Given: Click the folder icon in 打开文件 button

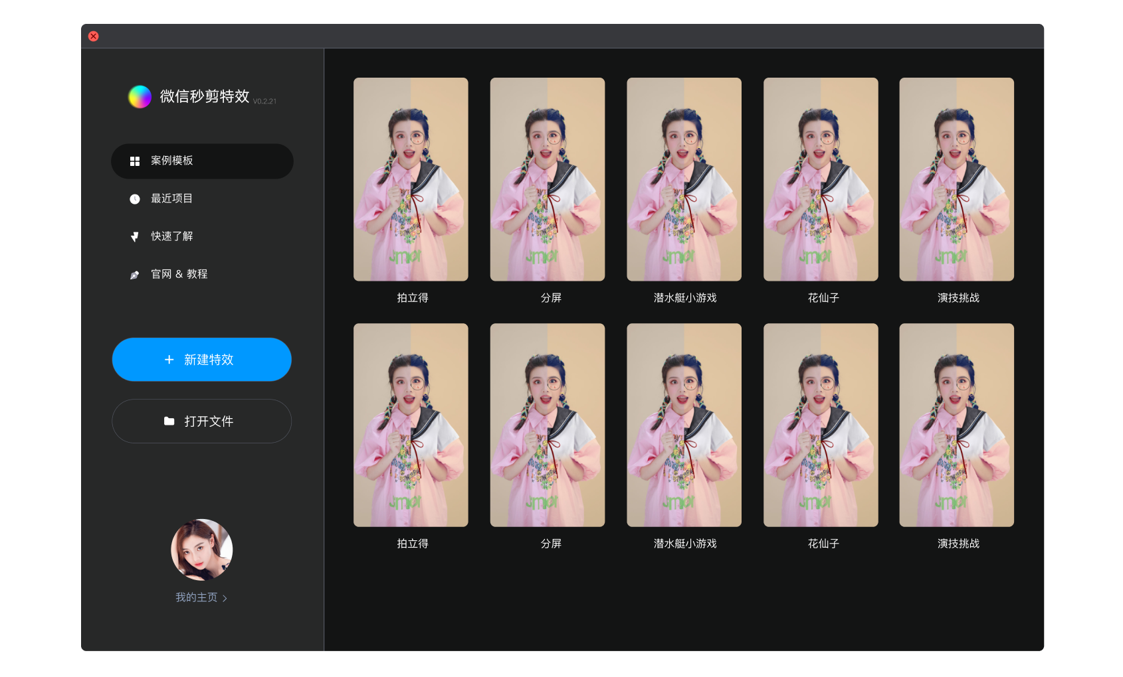Looking at the screenshot, I should 169,421.
